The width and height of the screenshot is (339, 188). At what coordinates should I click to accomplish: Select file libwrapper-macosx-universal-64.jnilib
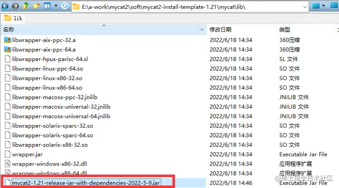coord(61,116)
